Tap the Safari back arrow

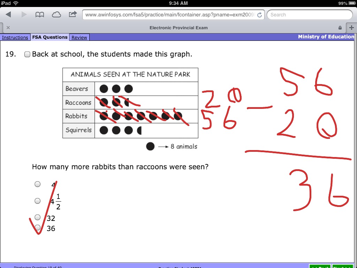tap(8, 15)
